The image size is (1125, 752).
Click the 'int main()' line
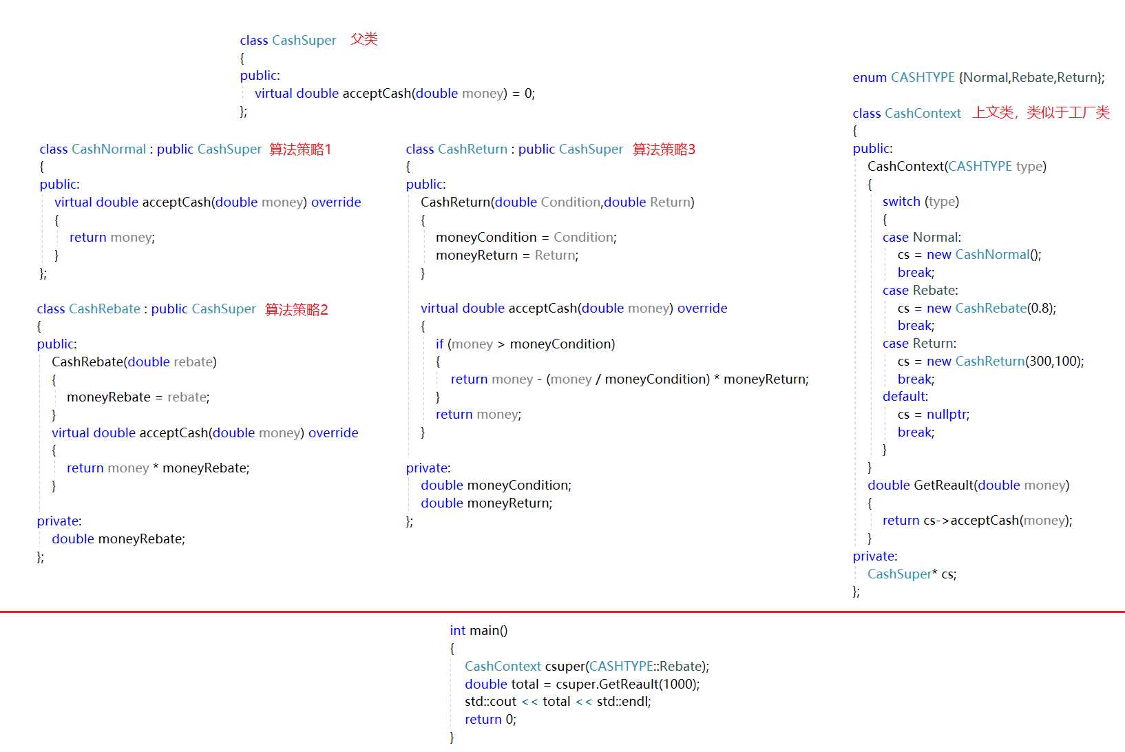coord(479,630)
